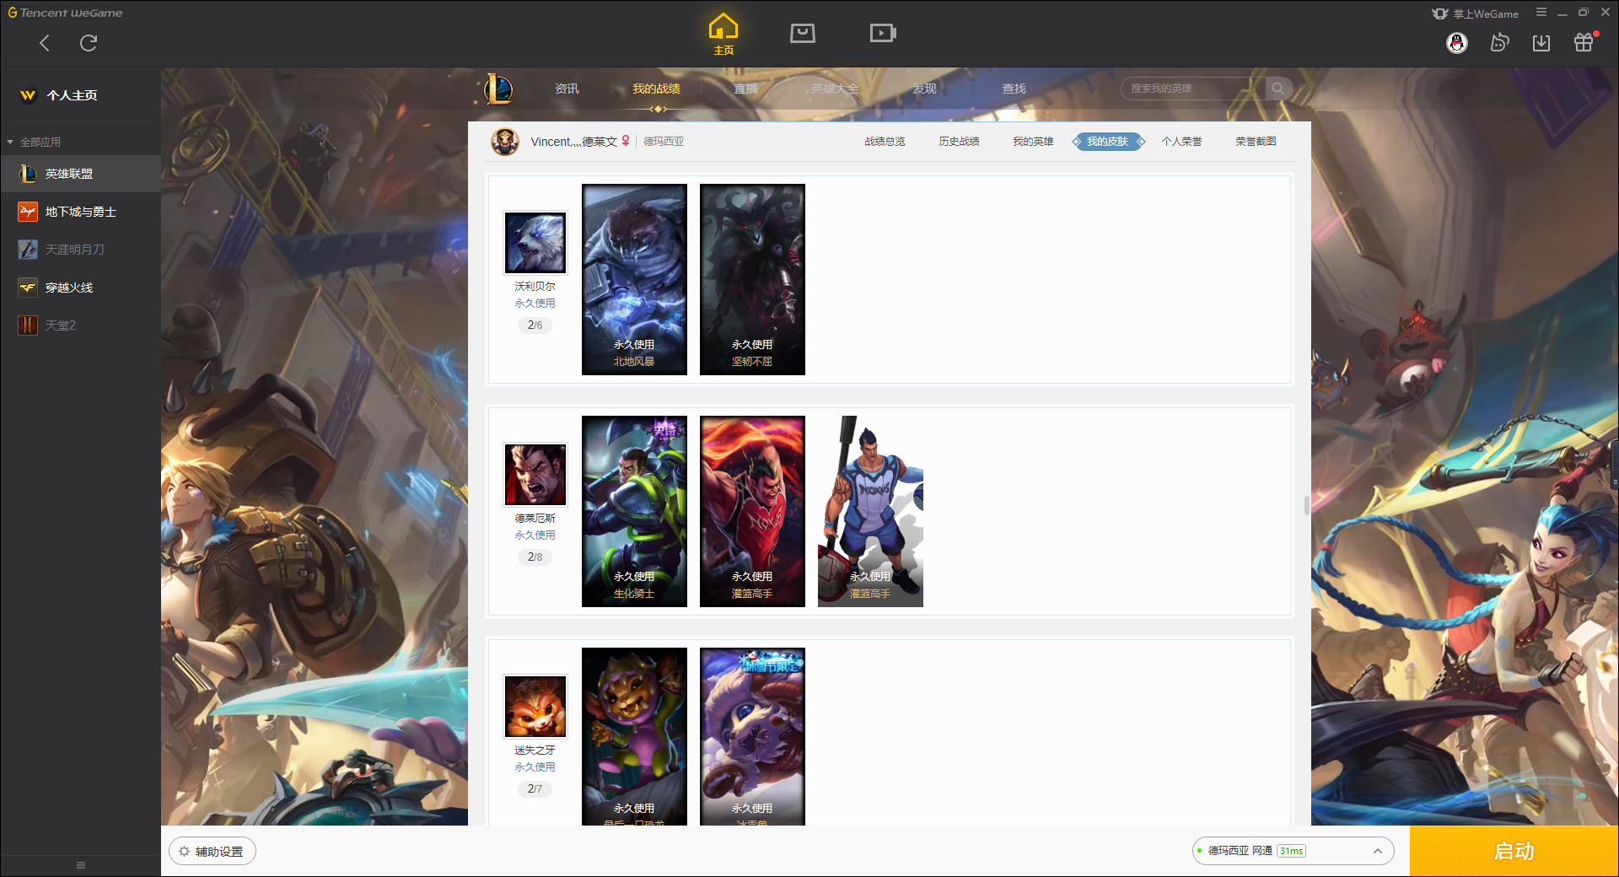
Task: Click the 迷失之牙 champion portrait
Action: 535,707
